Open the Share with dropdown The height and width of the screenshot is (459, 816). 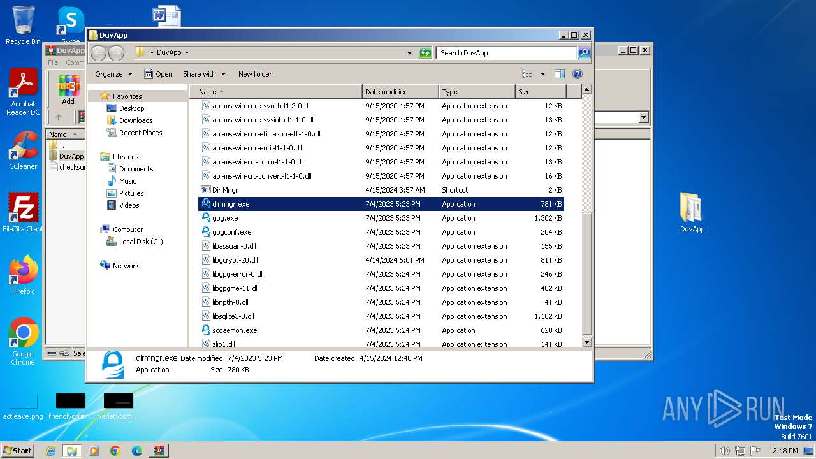point(204,74)
